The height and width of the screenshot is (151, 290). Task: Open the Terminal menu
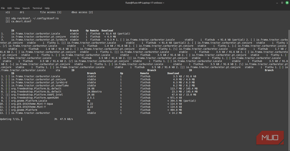[x=37, y=8]
